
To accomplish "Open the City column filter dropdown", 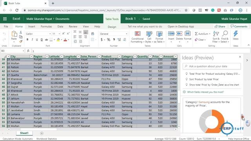I will click(x=31, y=56).
